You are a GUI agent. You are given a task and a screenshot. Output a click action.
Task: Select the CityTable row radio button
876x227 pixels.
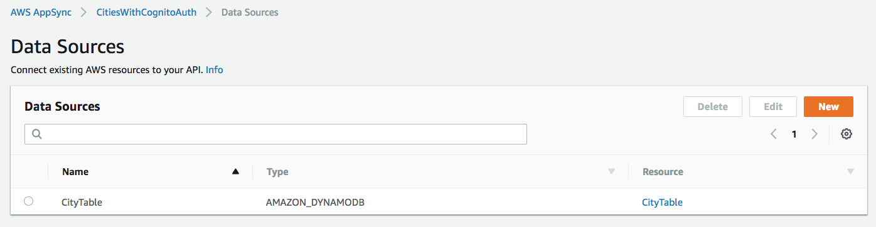[x=28, y=201]
